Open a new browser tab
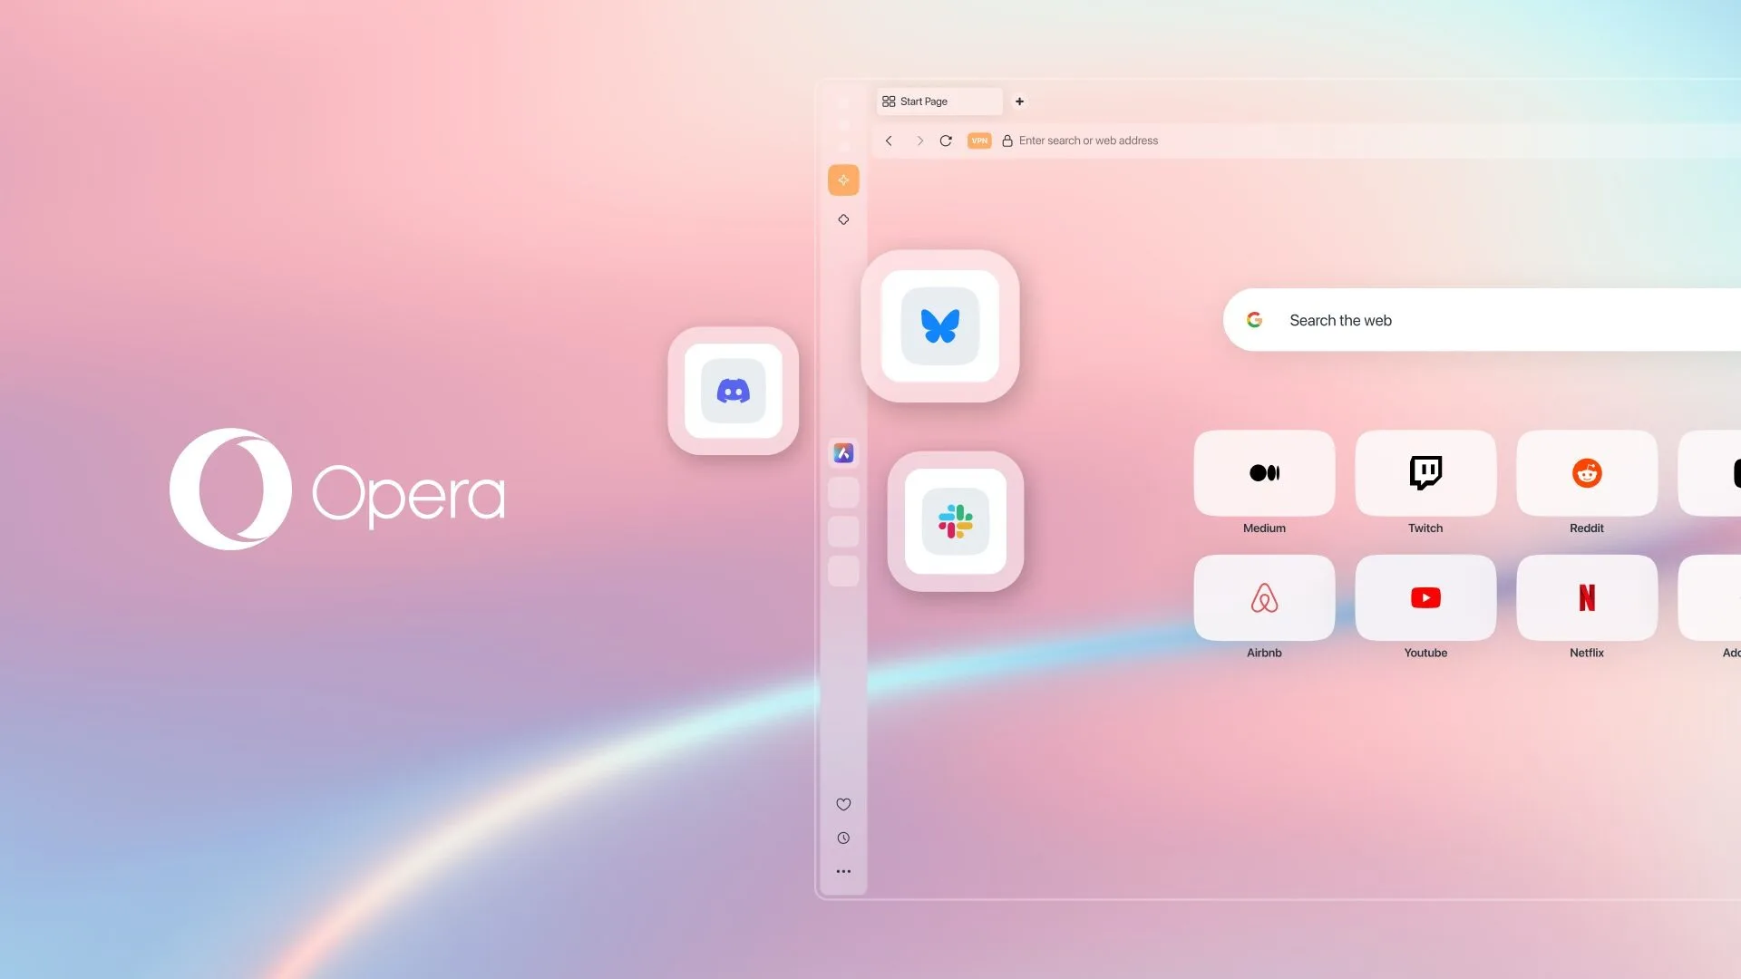 1019,101
